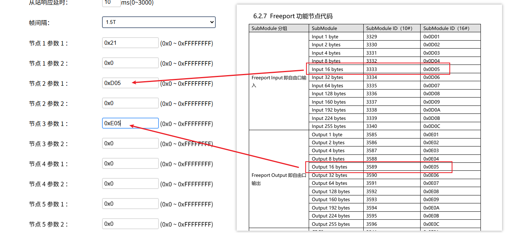The image size is (515, 233).
Task: Focus the 节点 1 参数 2 input field
Action: coord(130,63)
